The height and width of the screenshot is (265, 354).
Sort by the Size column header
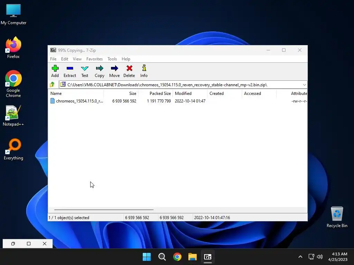[x=121, y=93]
